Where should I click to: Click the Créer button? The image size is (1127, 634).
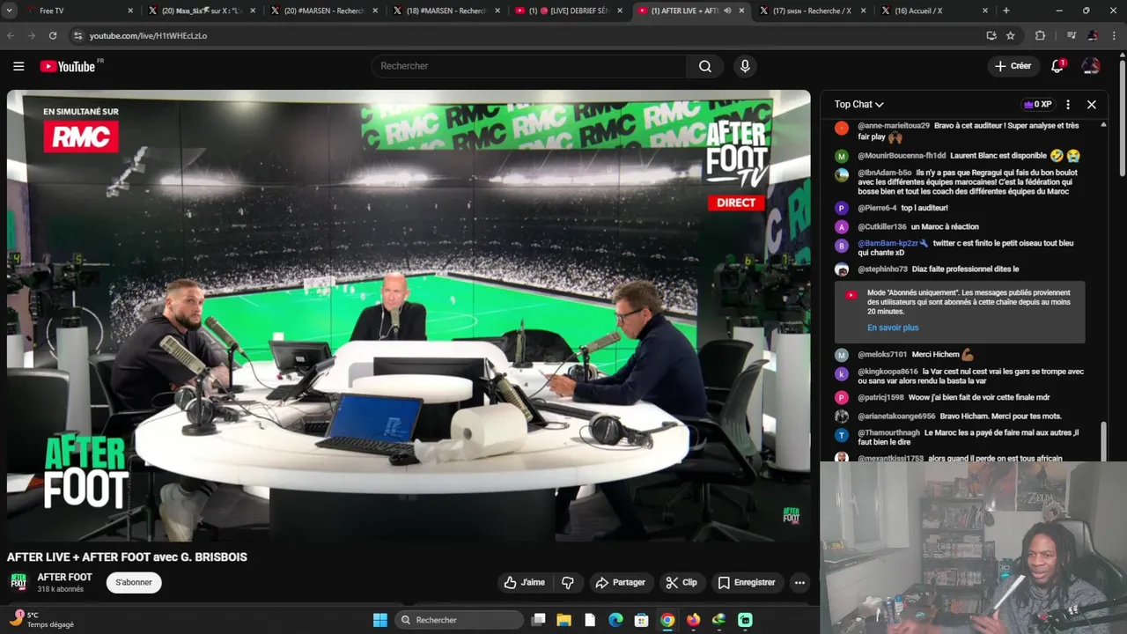1013,66
